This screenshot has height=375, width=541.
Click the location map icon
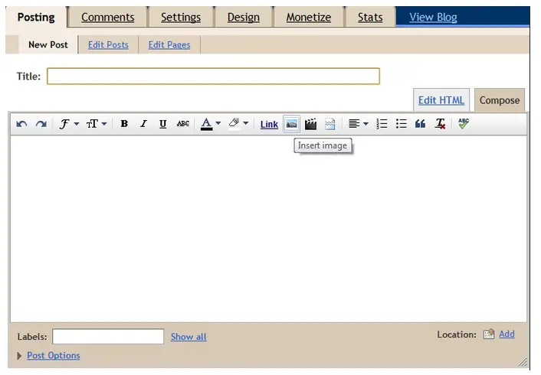489,334
